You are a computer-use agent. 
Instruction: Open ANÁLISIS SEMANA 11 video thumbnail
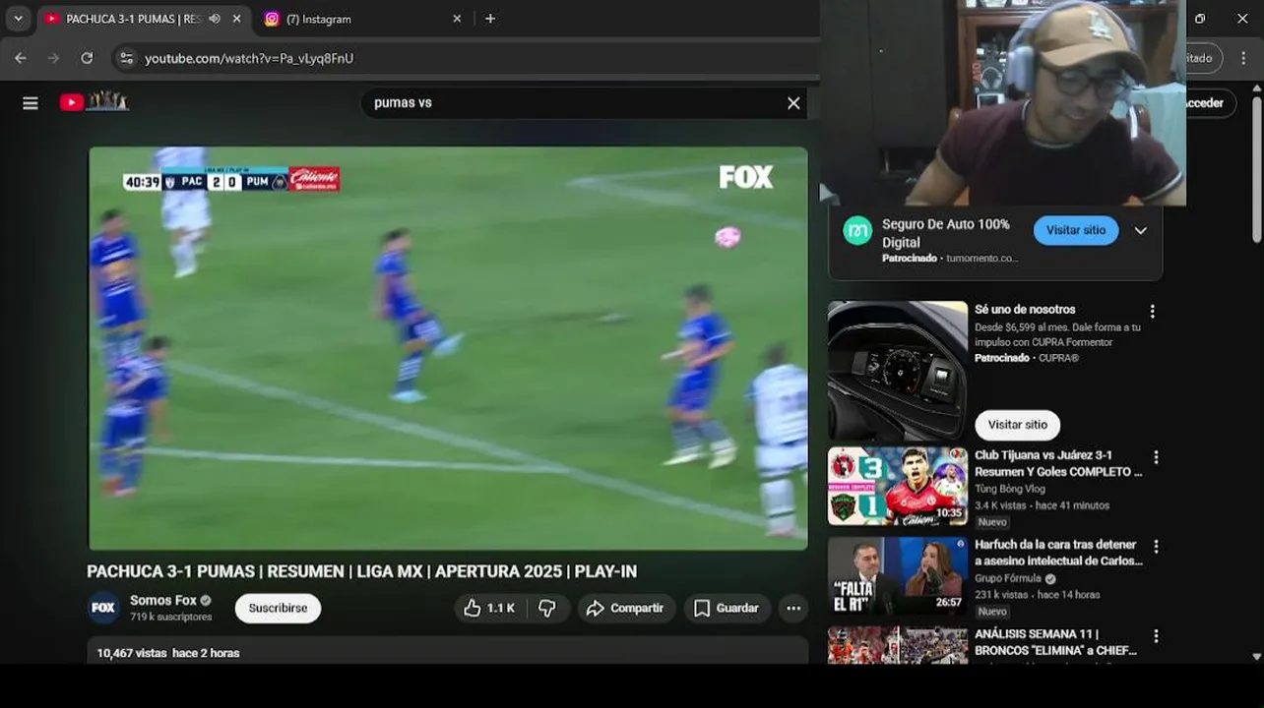[x=898, y=644]
